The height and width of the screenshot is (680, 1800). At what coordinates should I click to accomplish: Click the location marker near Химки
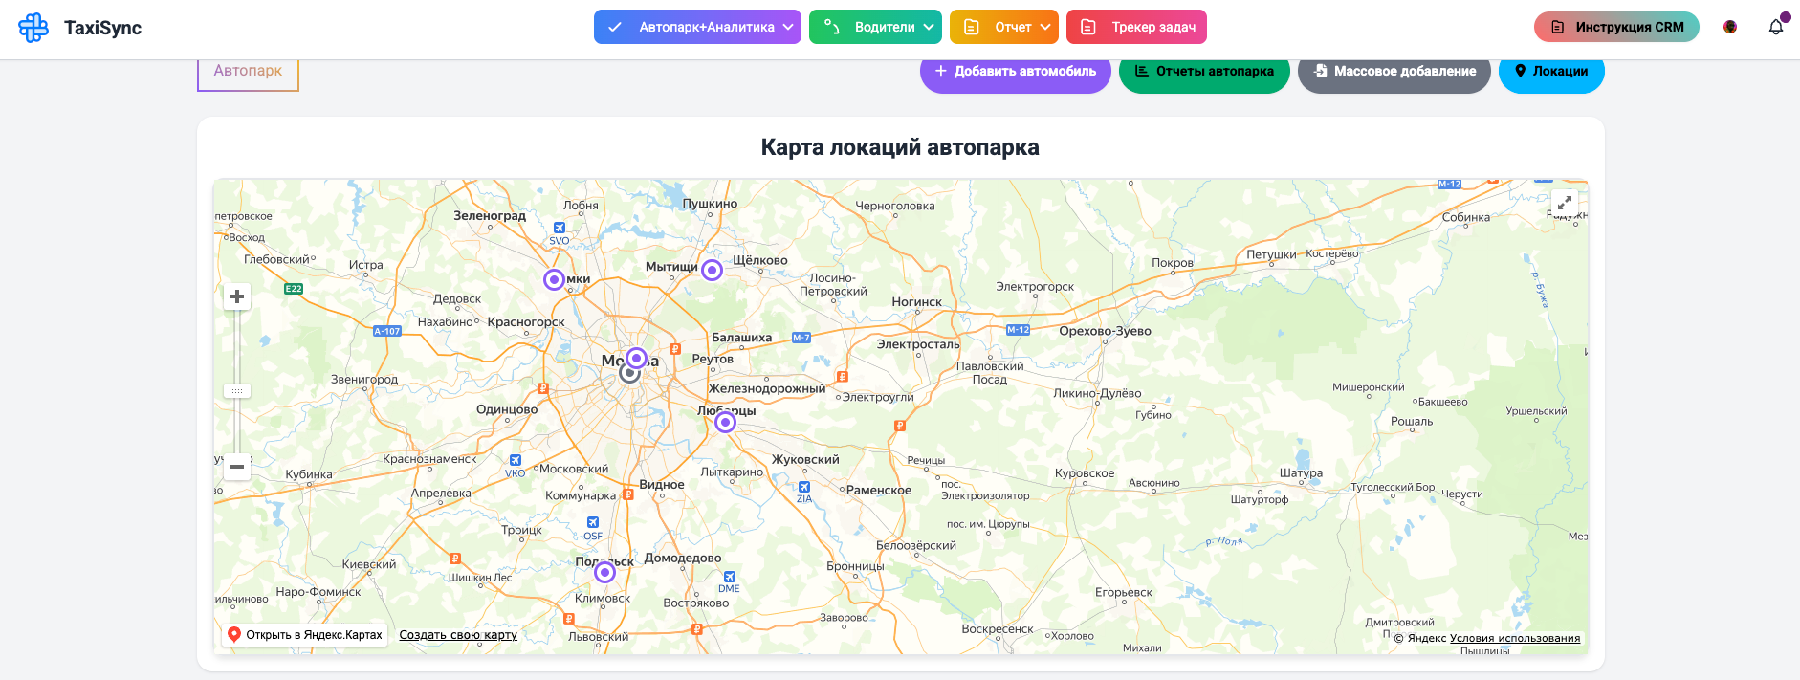[x=554, y=279]
